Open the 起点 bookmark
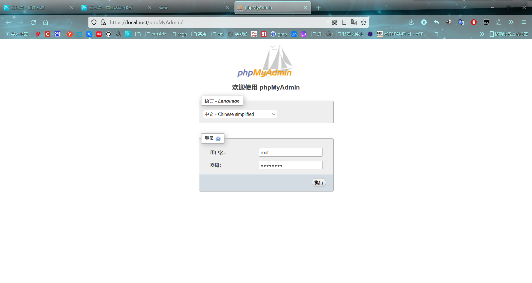 99,34
